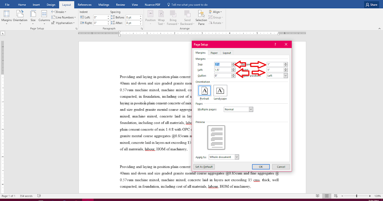The image size is (383, 201).
Task: Switch to Print Layout view
Action: click(327, 196)
